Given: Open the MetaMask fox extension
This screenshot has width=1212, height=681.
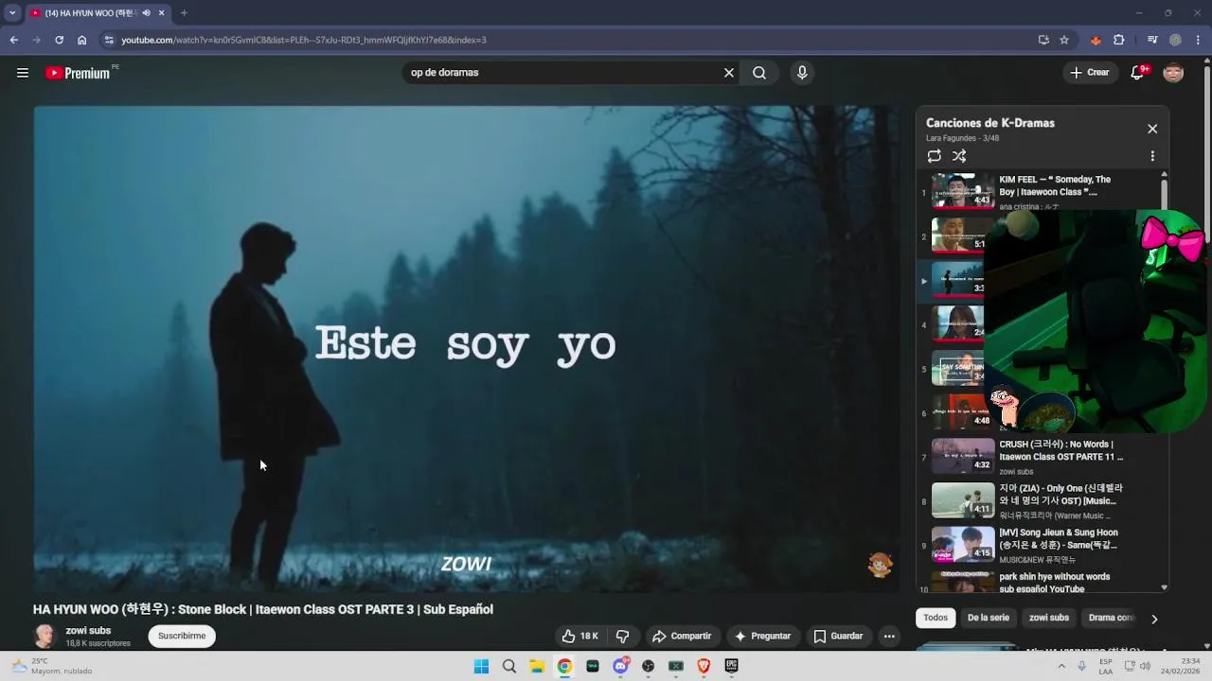Looking at the screenshot, I should pos(1096,40).
